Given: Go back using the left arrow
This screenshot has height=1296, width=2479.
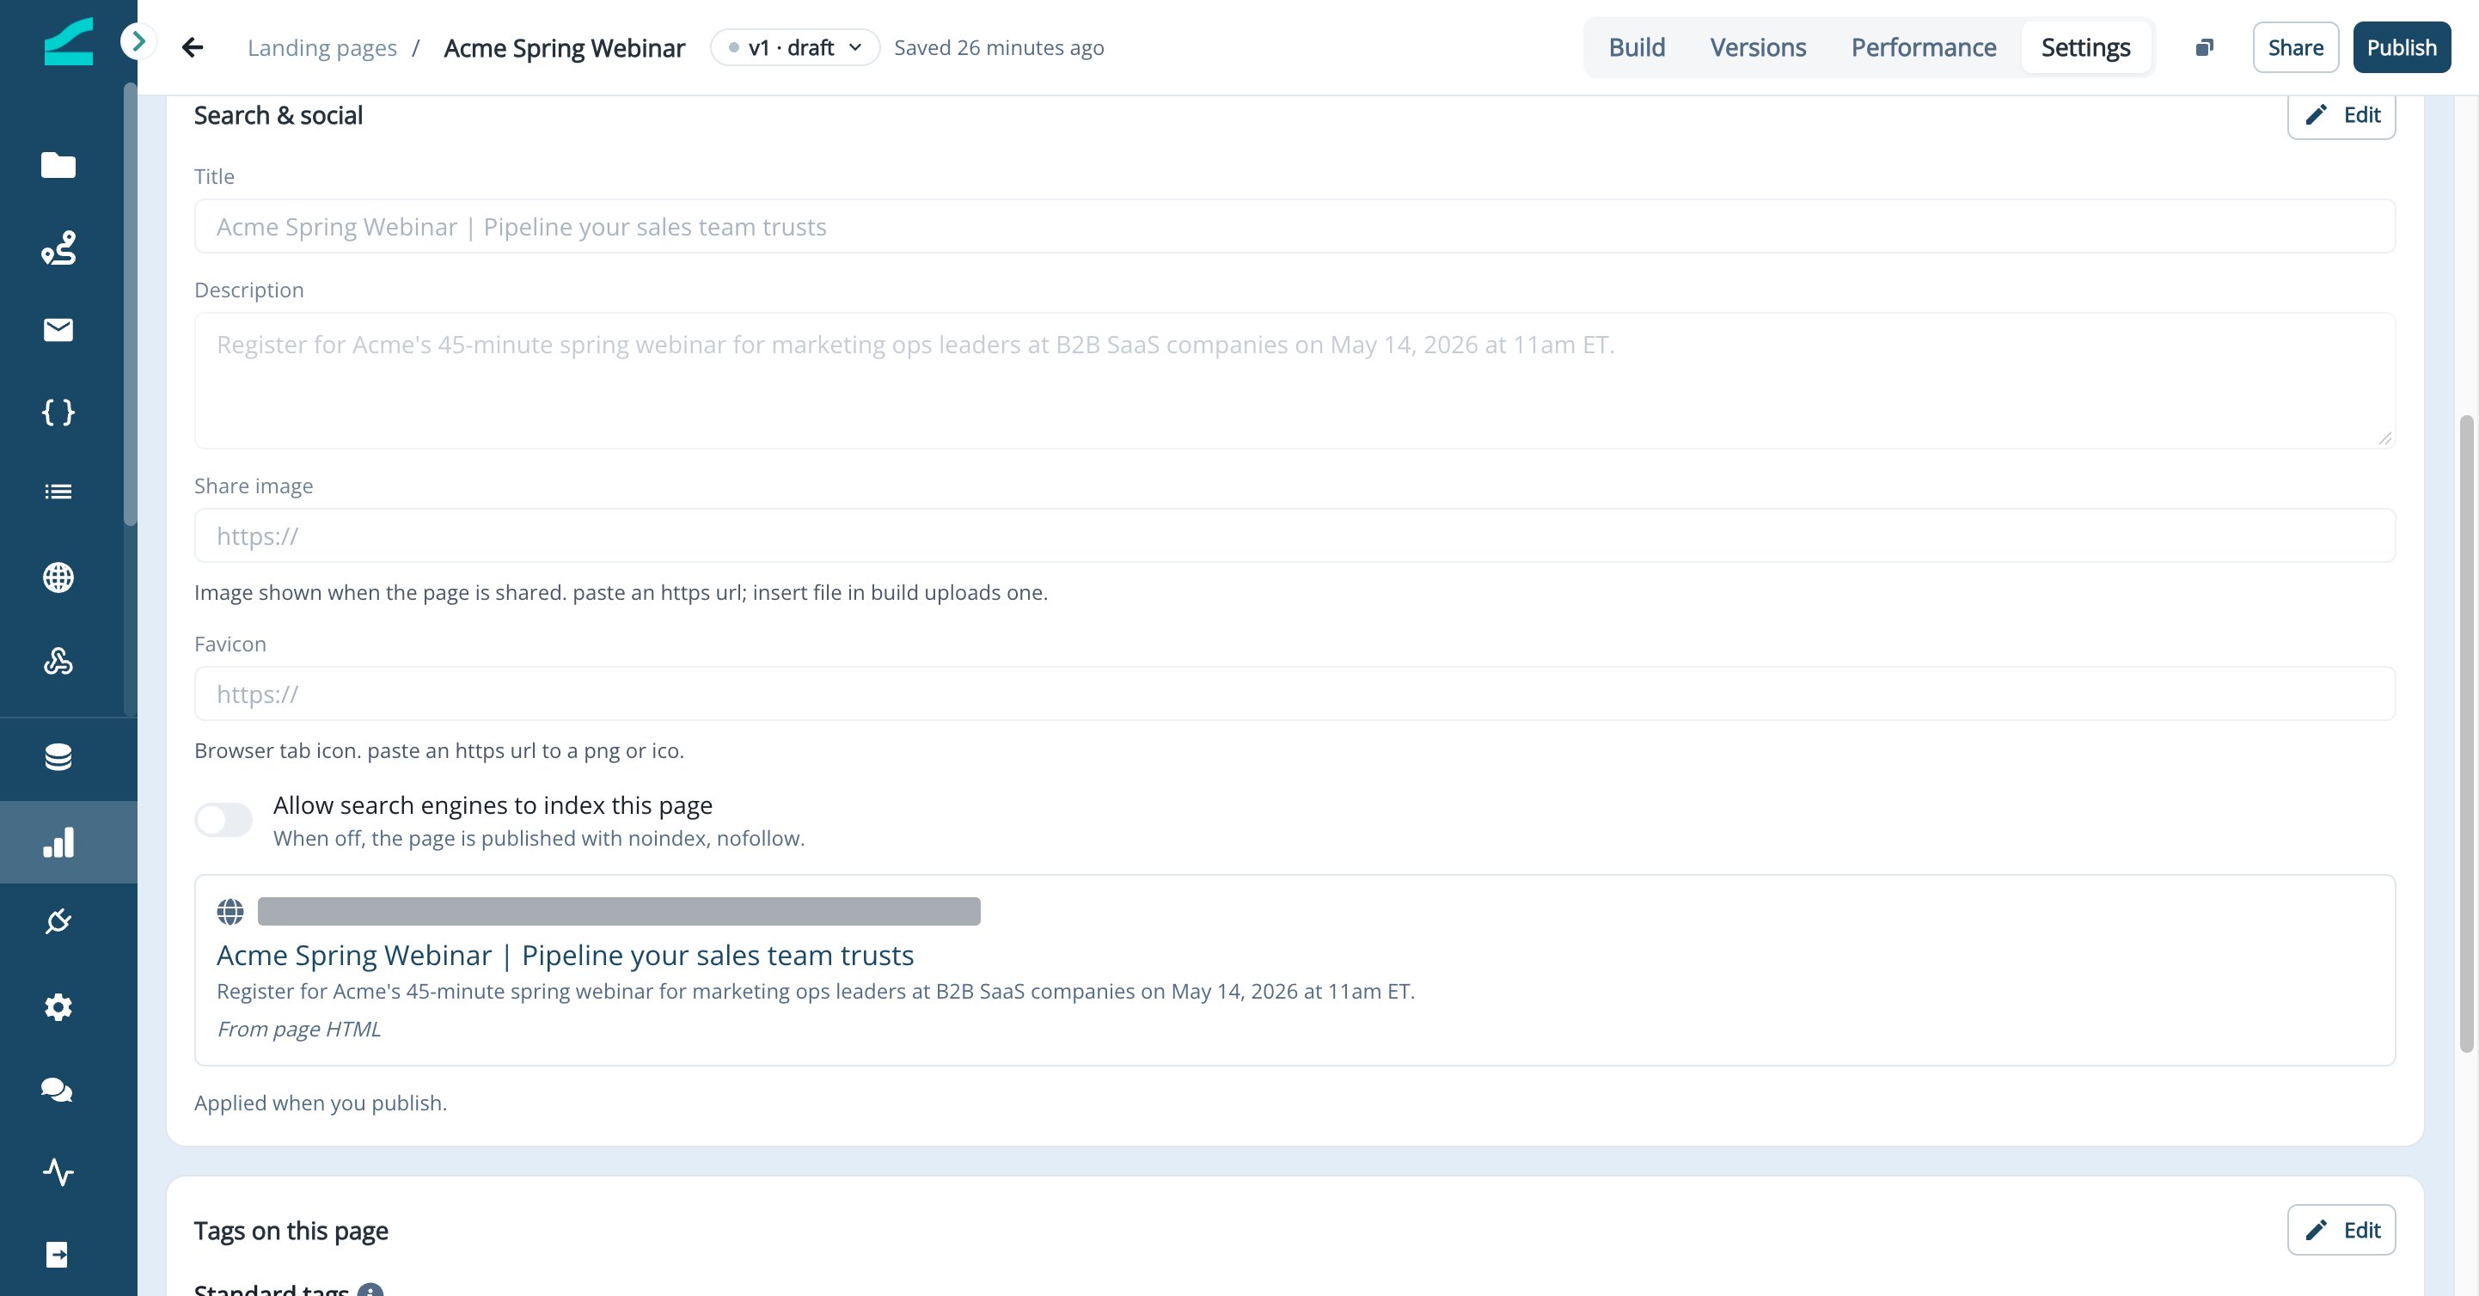Looking at the screenshot, I should pyautogui.click(x=193, y=47).
